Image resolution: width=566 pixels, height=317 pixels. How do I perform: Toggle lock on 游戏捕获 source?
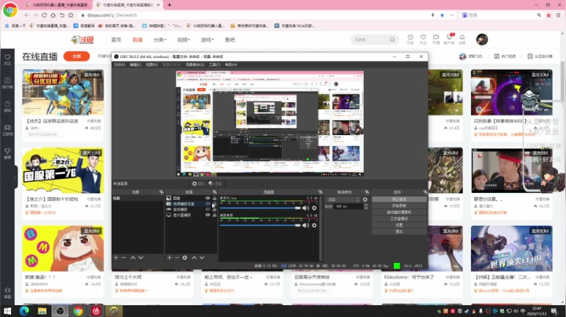215,210
